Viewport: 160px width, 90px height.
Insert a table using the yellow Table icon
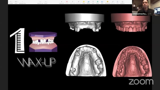84,2
